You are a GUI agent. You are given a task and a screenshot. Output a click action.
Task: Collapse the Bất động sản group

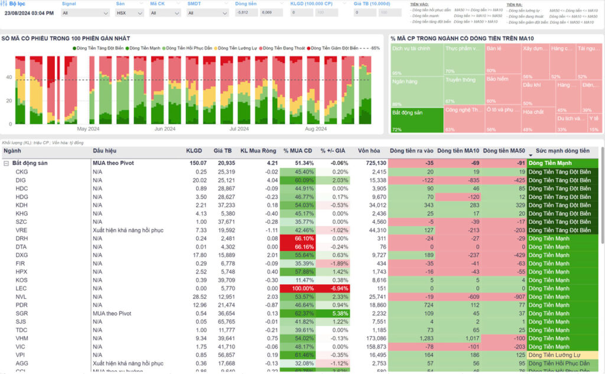click(x=6, y=163)
